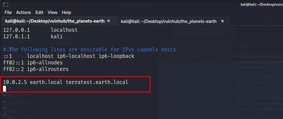Switch to the second the_planets-earth terminal tab

pos(168,21)
